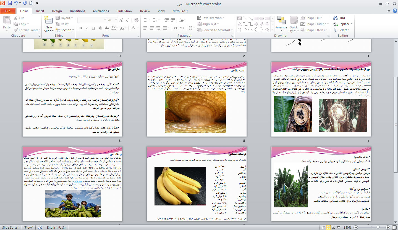Expand the Replace dropdown arrow

click(x=352, y=24)
